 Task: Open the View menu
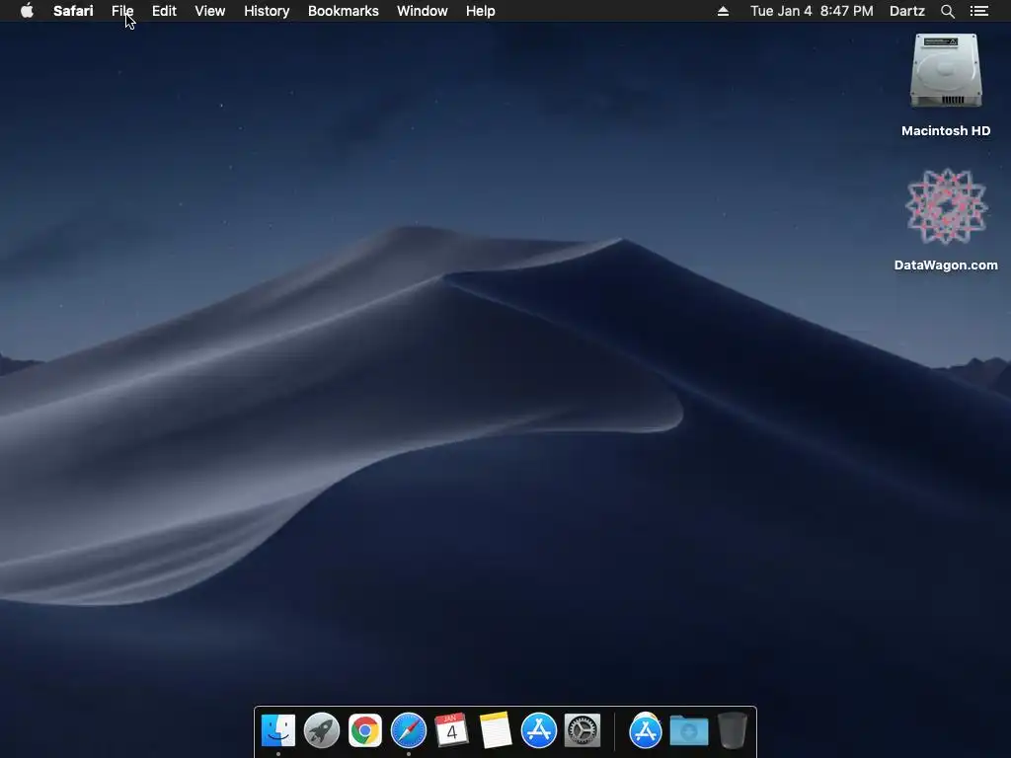coord(210,11)
